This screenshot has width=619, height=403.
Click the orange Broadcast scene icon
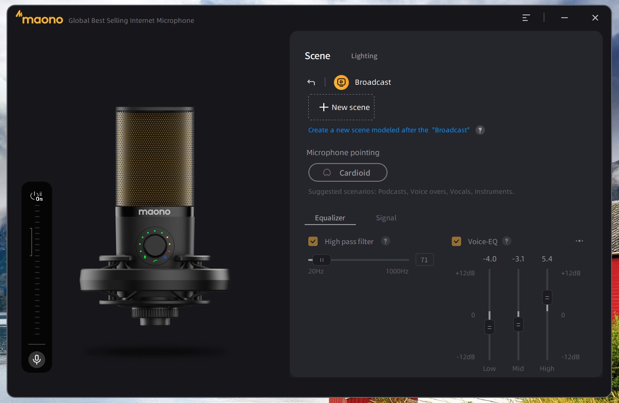tap(341, 82)
